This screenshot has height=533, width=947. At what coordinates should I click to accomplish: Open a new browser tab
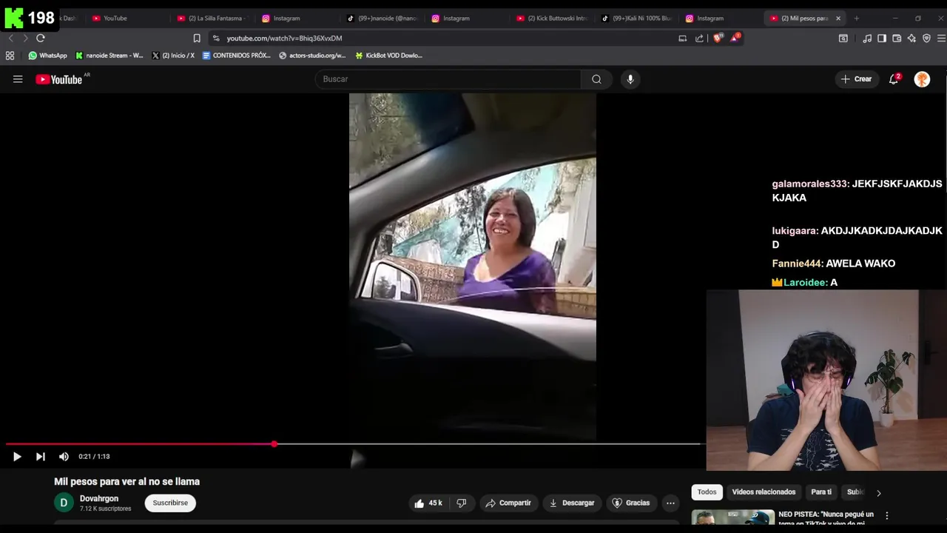click(856, 18)
